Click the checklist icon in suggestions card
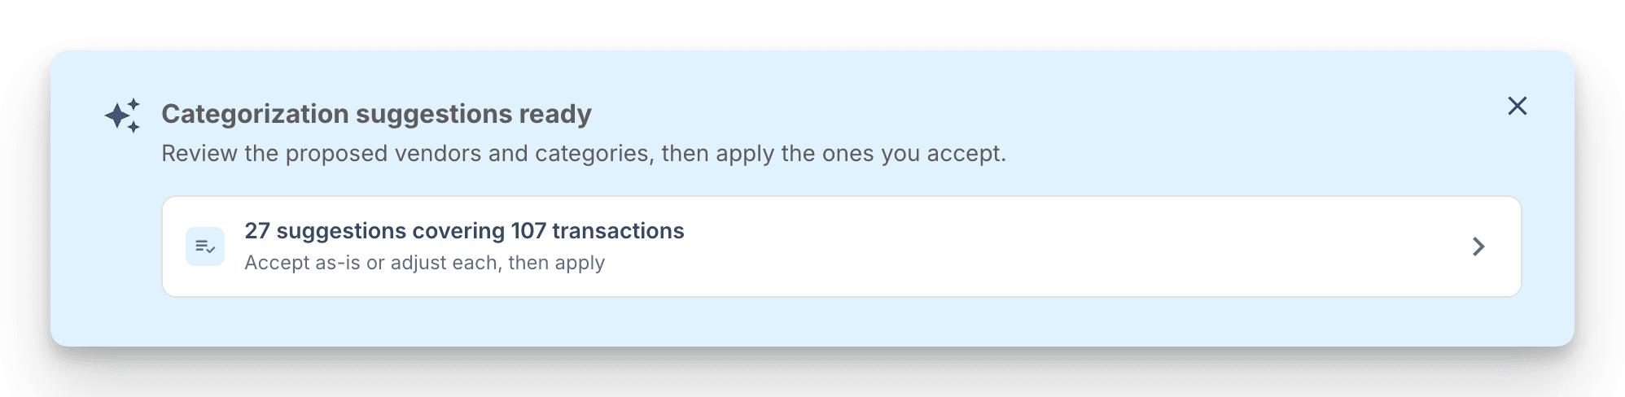This screenshot has width=1625, height=397. tap(205, 246)
